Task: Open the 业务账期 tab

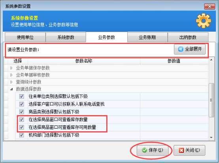Action: pyautogui.click(x=147, y=37)
